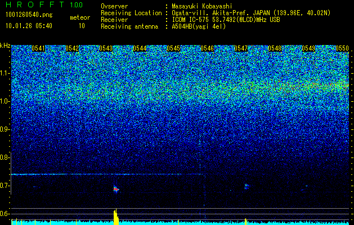This screenshot has height=225, width=354.
Task: Click the 0546 time marker
Action: 207,48
